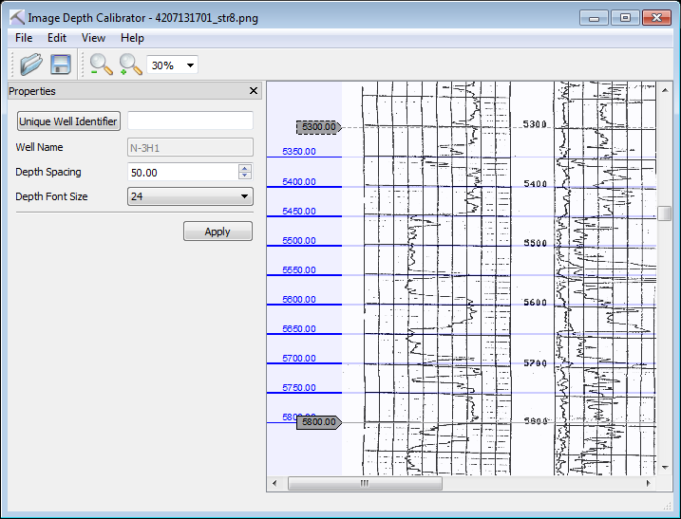681x519 pixels.
Task: Open the 30% zoom level dropdown
Action: [191, 65]
